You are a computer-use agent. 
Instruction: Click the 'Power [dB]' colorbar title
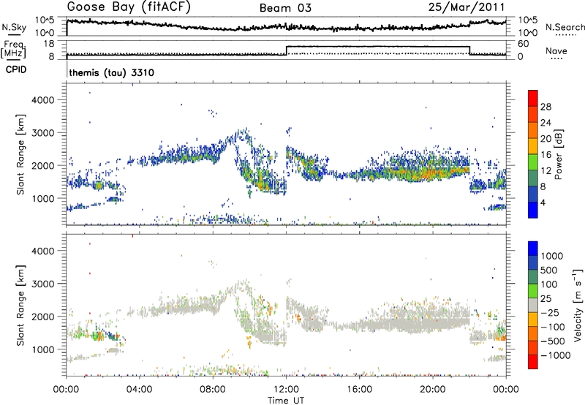pyautogui.click(x=558, y=154)
